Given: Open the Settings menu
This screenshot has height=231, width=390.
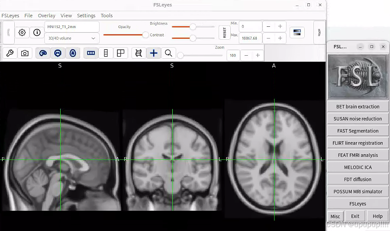Looking at the screenshot, I should click(86, 16).
